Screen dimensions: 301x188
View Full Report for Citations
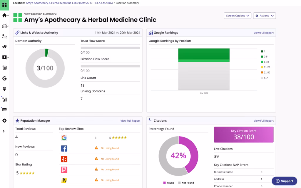pos(264,121)
